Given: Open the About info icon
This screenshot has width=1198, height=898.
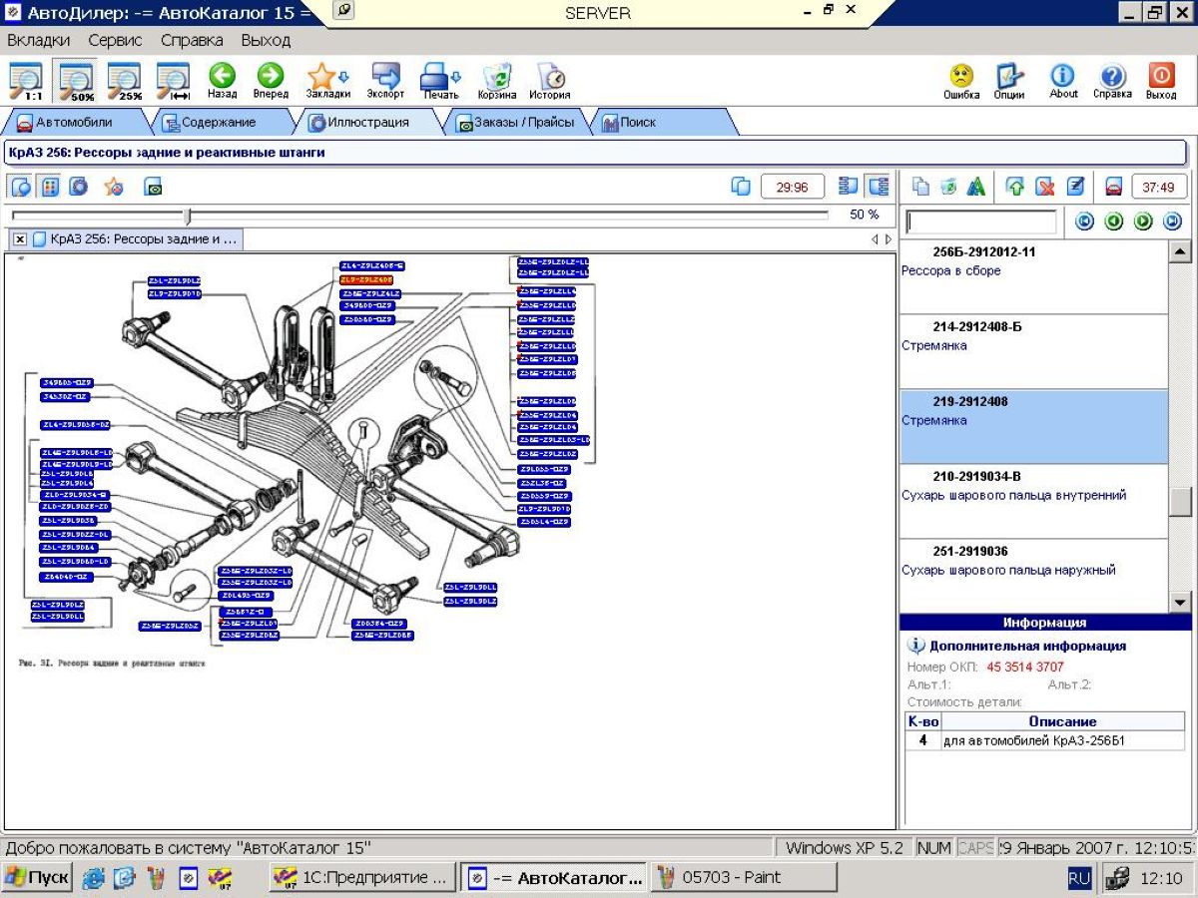Looking at the screenshot, I should (x=1063, y=81).
